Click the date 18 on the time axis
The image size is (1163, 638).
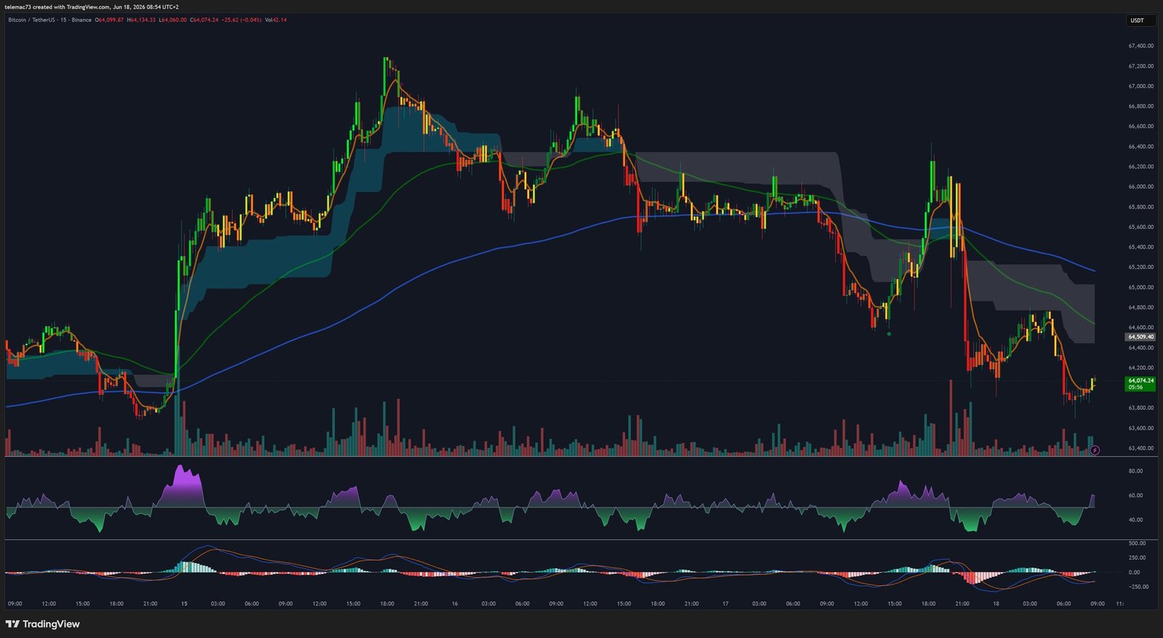(x=996, y=604)
